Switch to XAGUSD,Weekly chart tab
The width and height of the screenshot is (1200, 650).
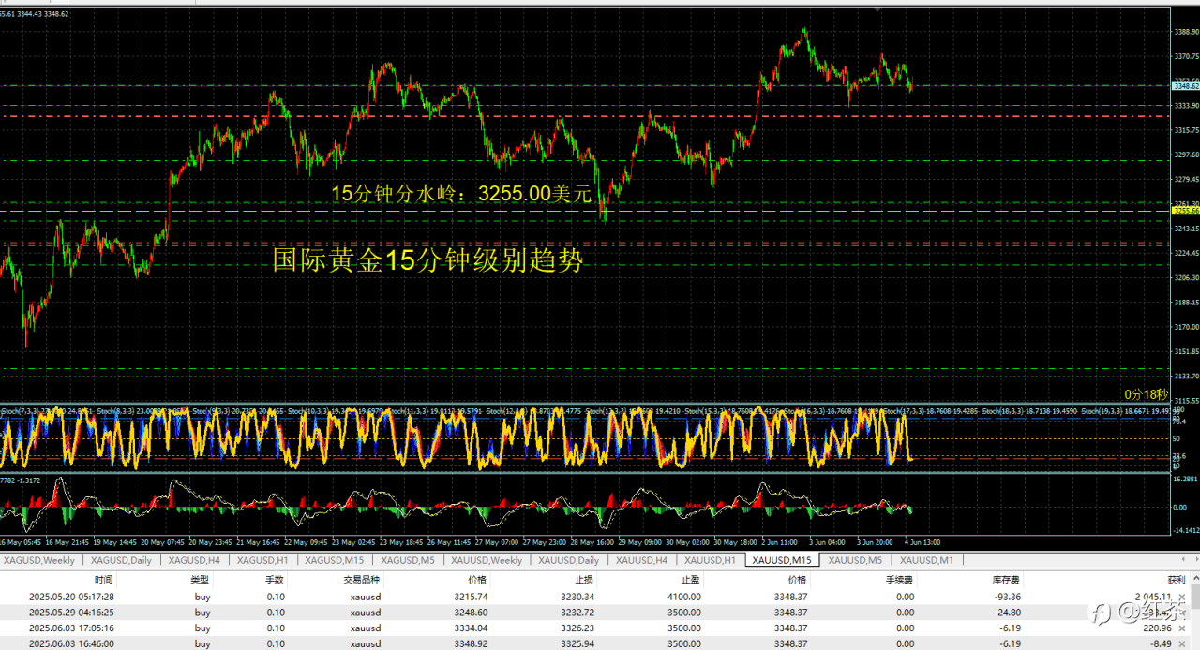[39, 560]
